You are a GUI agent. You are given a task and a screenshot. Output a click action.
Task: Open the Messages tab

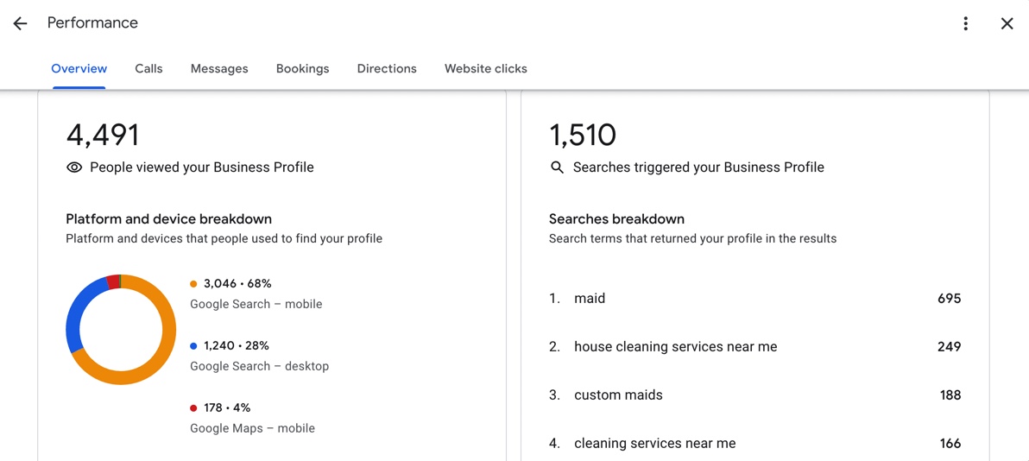pos(219,68)
